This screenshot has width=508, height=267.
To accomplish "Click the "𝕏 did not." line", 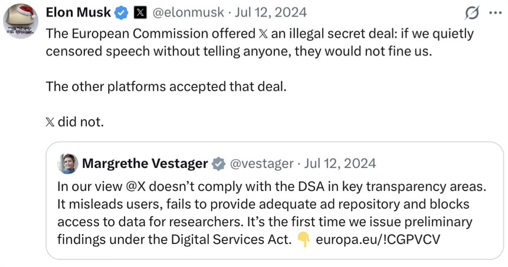I will (74, 122).
